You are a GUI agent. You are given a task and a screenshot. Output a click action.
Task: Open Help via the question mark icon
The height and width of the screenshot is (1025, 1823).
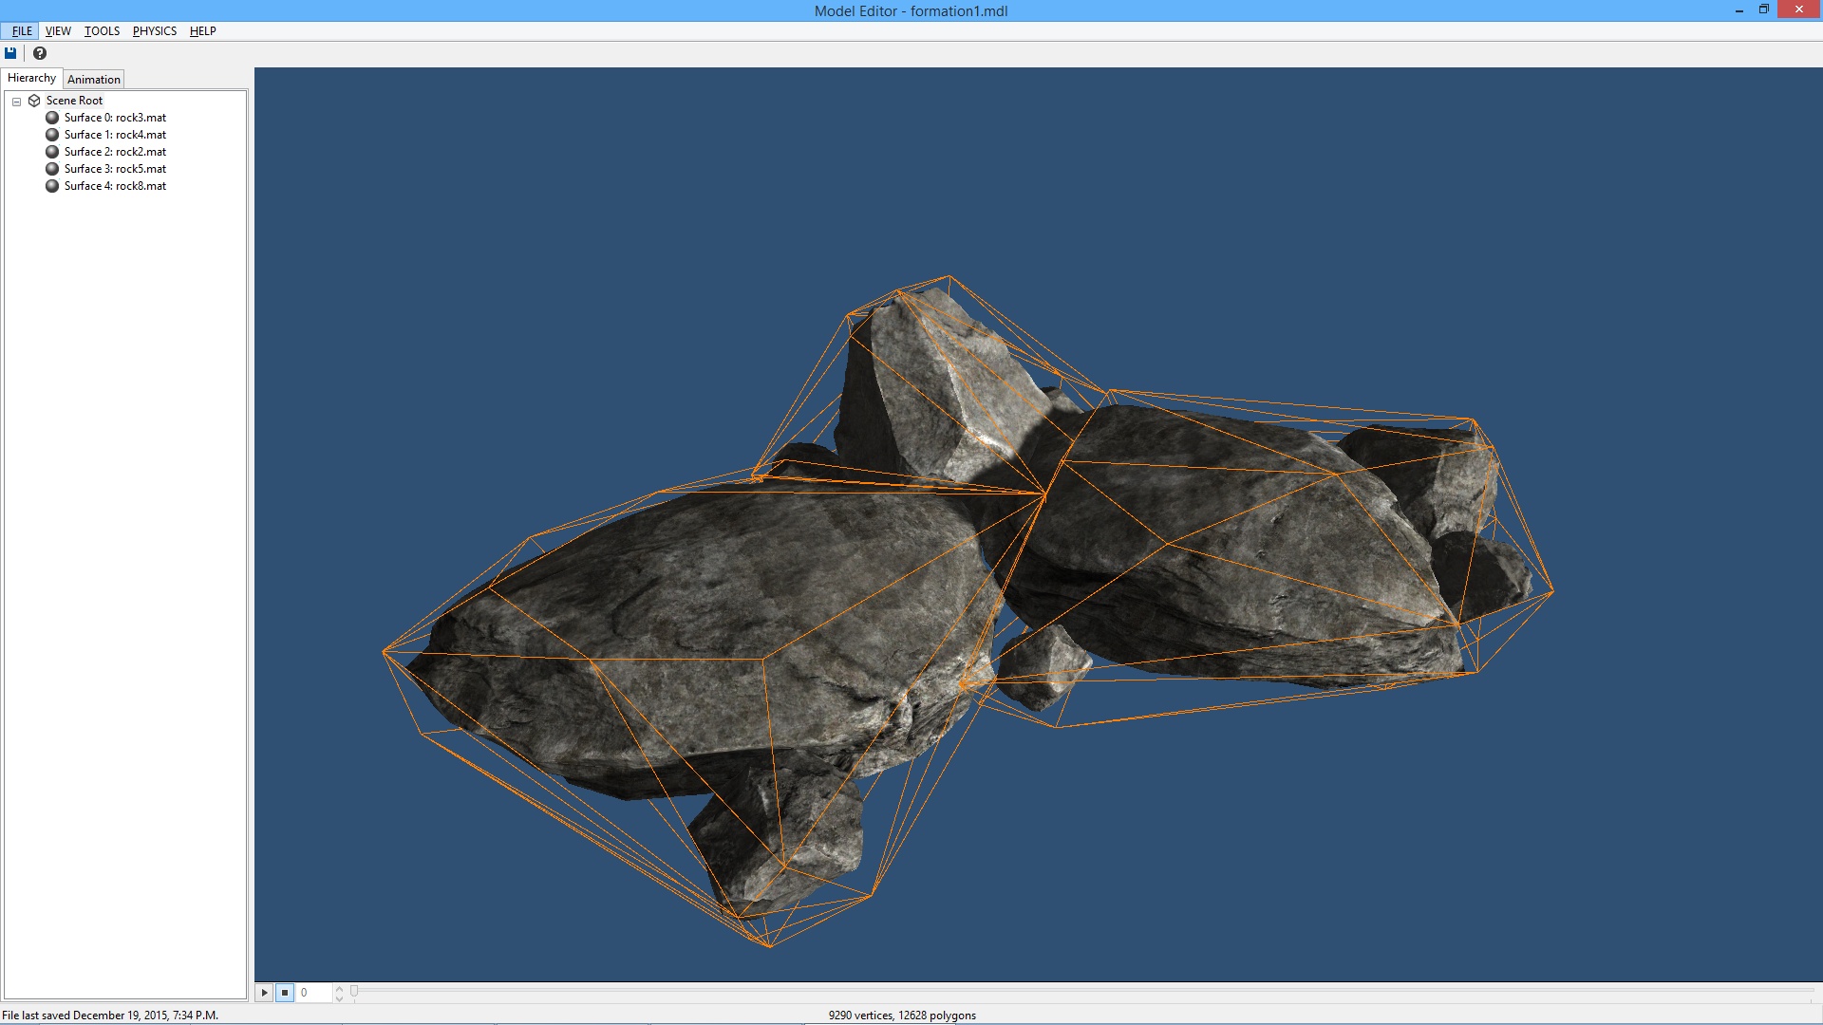39,53
